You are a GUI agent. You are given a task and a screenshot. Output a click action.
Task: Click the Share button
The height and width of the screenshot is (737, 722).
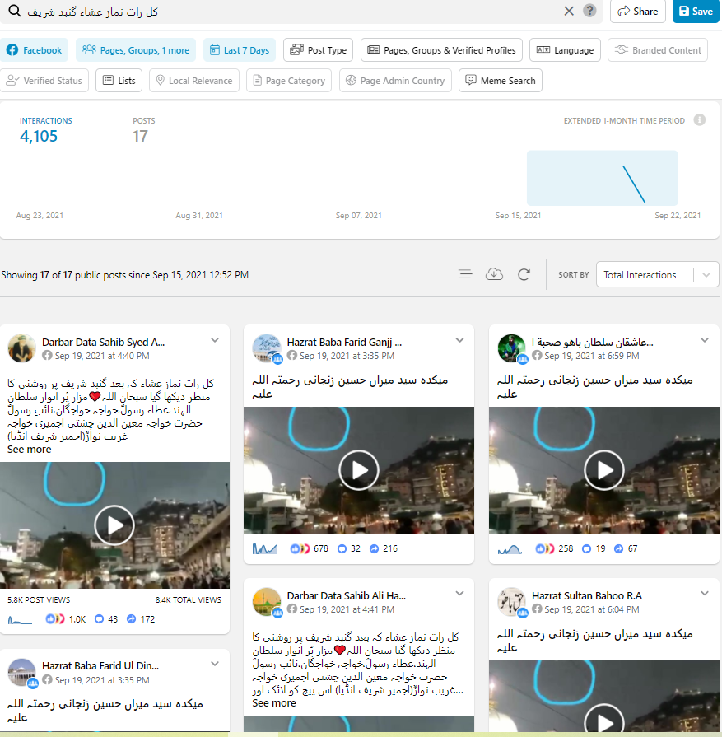tap(638, 12)
